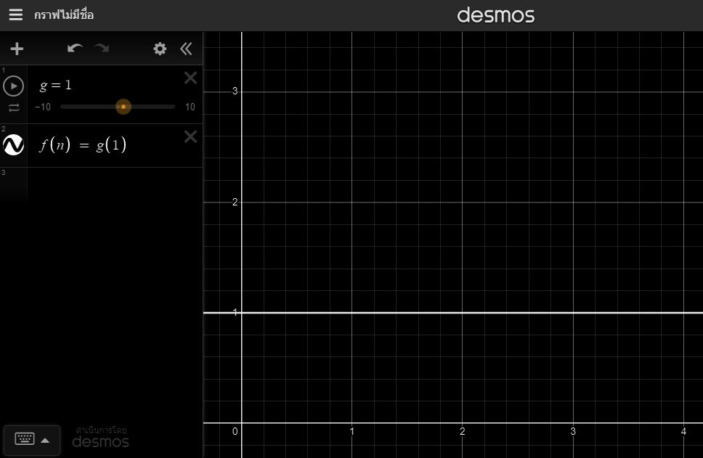Open the expression list settings gear

(160, 49)
